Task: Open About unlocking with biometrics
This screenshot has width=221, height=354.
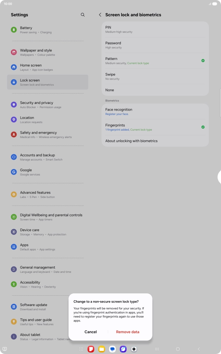Action: point(155,141)
